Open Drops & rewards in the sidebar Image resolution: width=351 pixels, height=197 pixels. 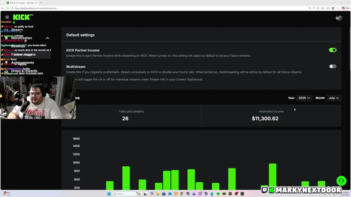(24, 71)
